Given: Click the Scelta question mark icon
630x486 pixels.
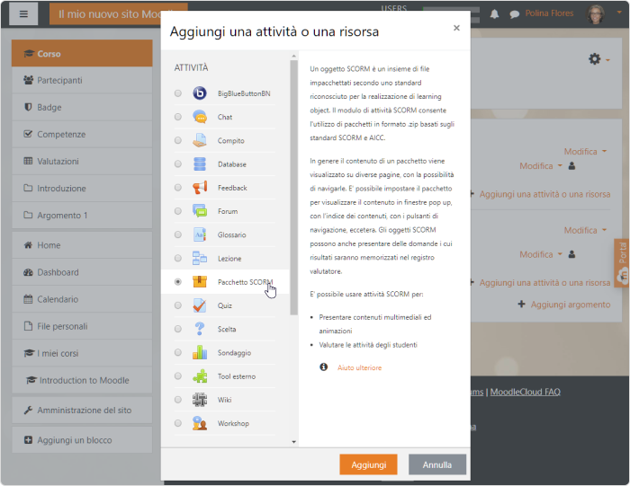Looking at the screenshot, I should point(200,329).
